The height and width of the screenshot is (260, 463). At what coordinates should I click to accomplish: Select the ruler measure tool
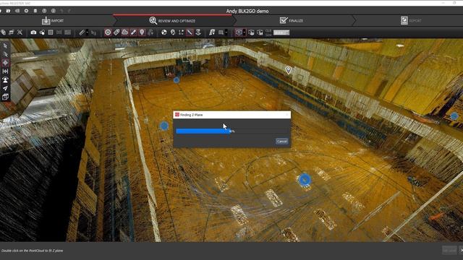click(x=82, y=32)
